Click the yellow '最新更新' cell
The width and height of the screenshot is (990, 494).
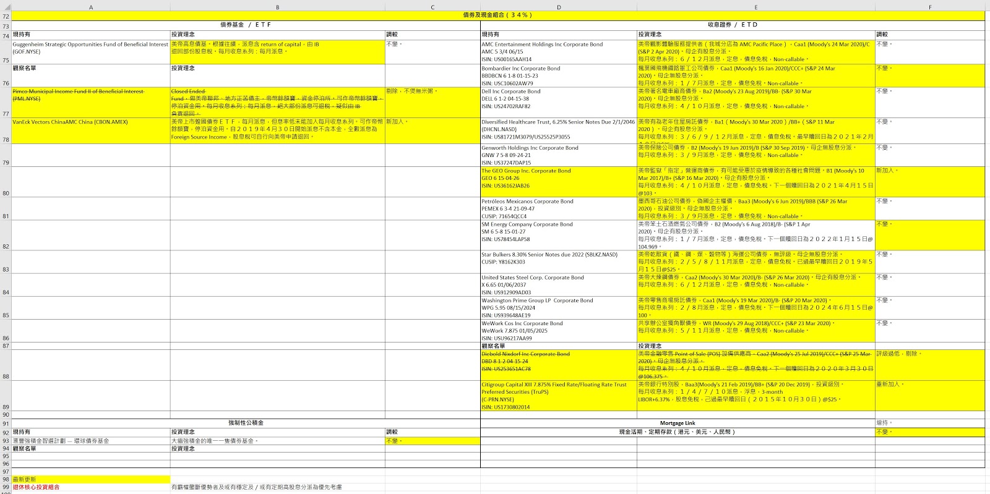(91, 479)
